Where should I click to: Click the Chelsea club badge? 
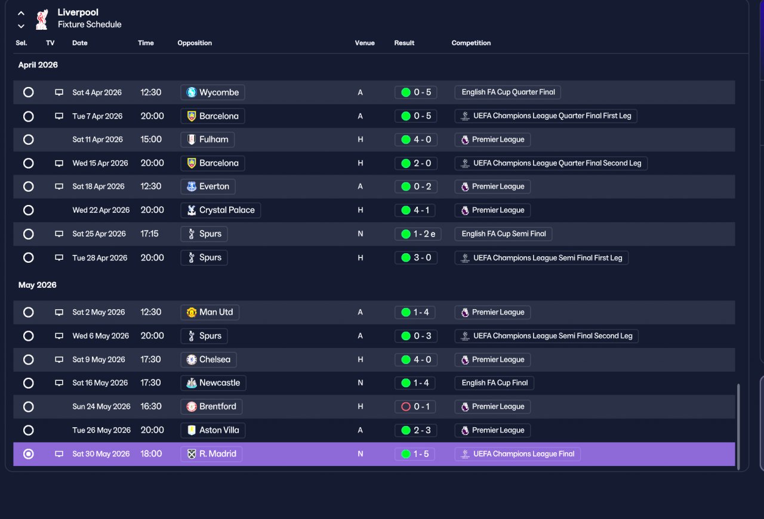pos(192,360)
